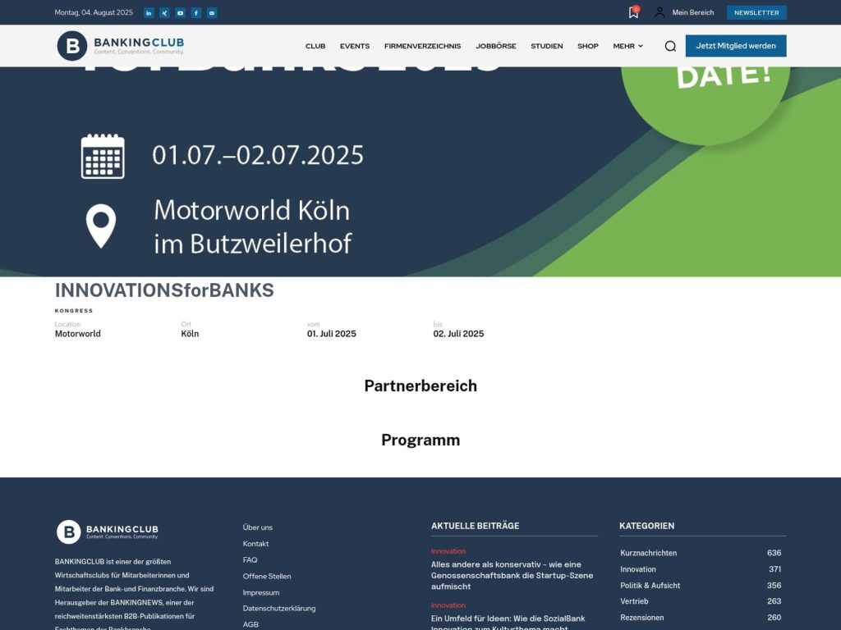
Task: Expand the Partnerbereich section
Action: click(x=420, y=386)
